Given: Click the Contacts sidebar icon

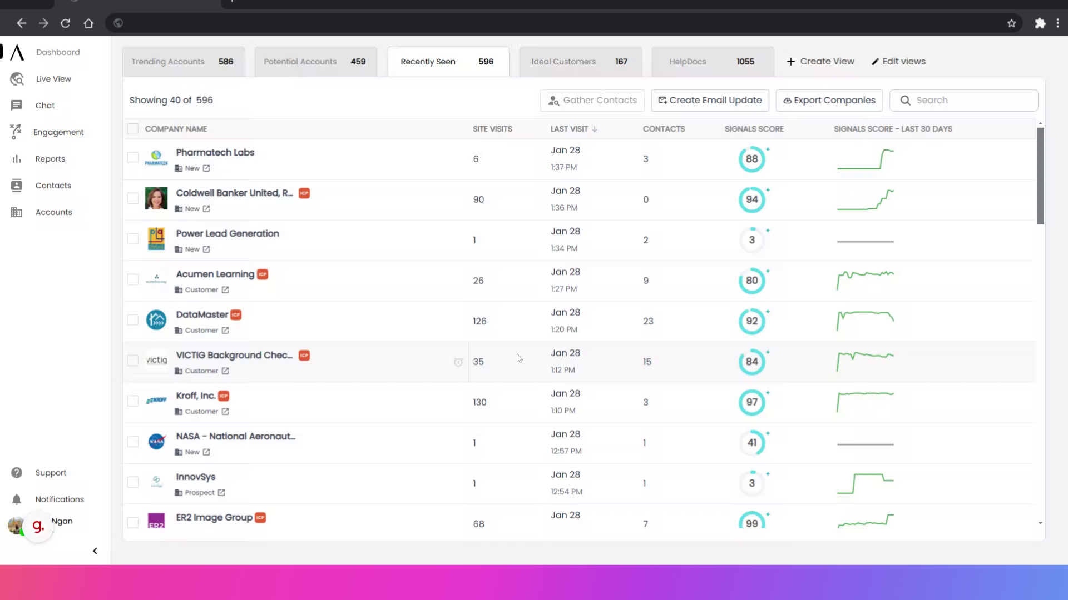Looking at the screenshot, I should 17,186.
